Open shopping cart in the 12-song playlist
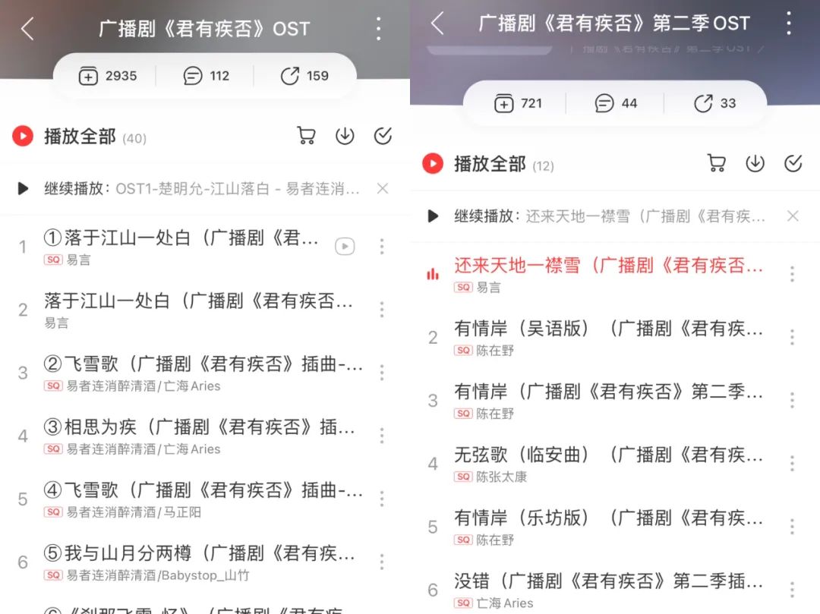 tap(717, 164)
